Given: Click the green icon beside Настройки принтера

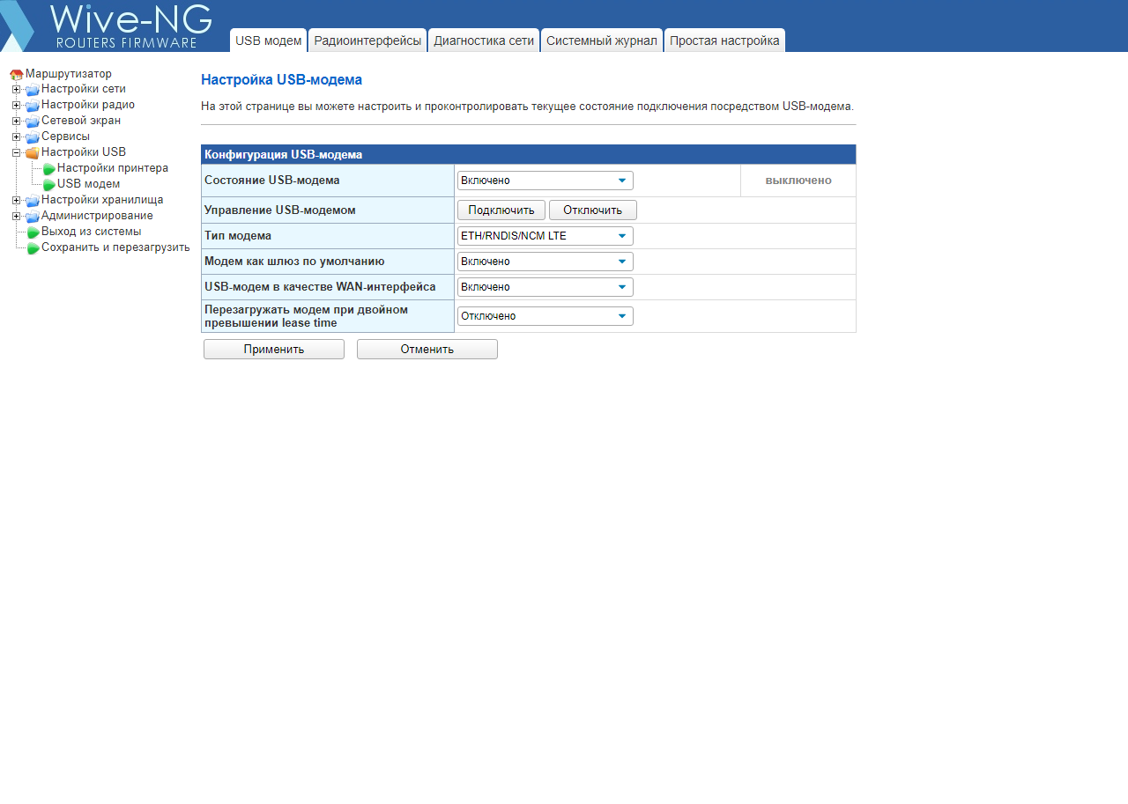Looking at the screenshot, I should [49, 169].
